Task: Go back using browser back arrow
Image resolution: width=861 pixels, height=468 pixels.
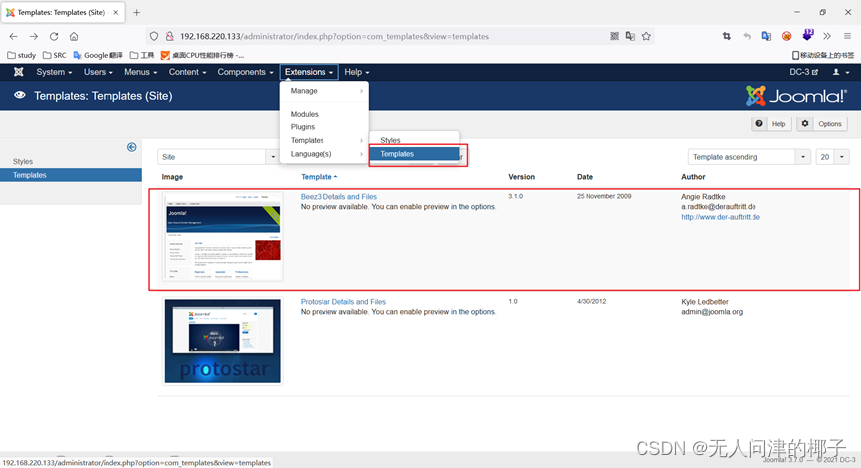Action: click(13, 36)
